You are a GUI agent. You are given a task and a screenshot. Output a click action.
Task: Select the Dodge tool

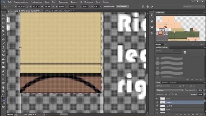[x=3, y=67]
